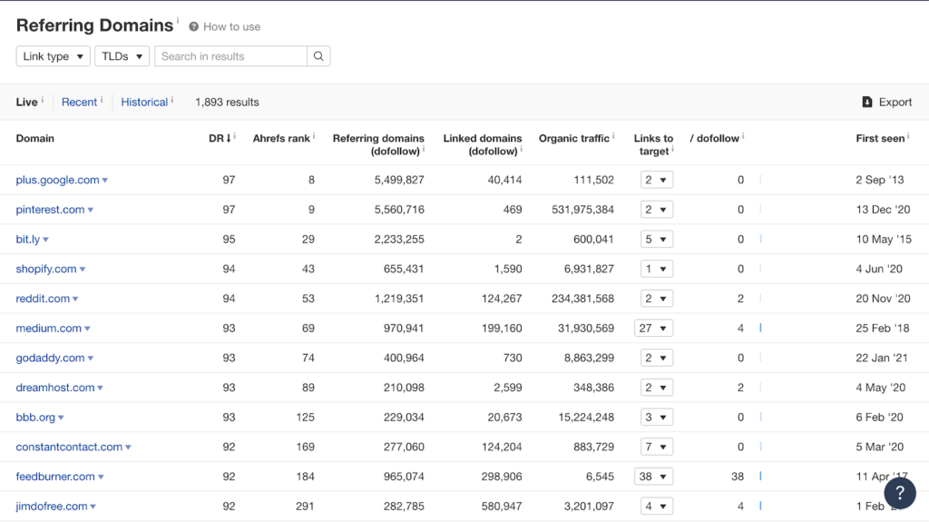Click info icon beside Ahrefs rank header
The height and width of the screenshot is (522, 929).
(313, 136)
